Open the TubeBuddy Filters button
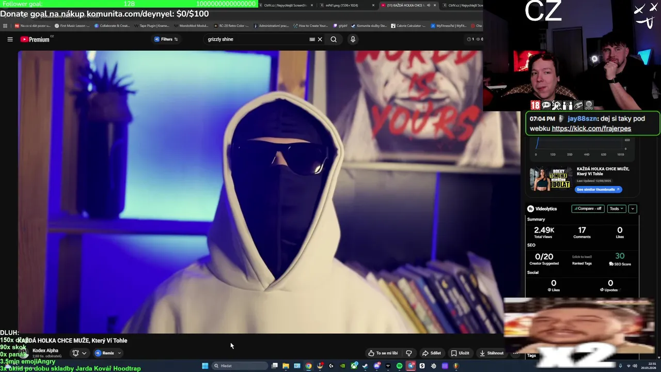The height and width of the screenshot is (372, 661). (x=166, y=39)
